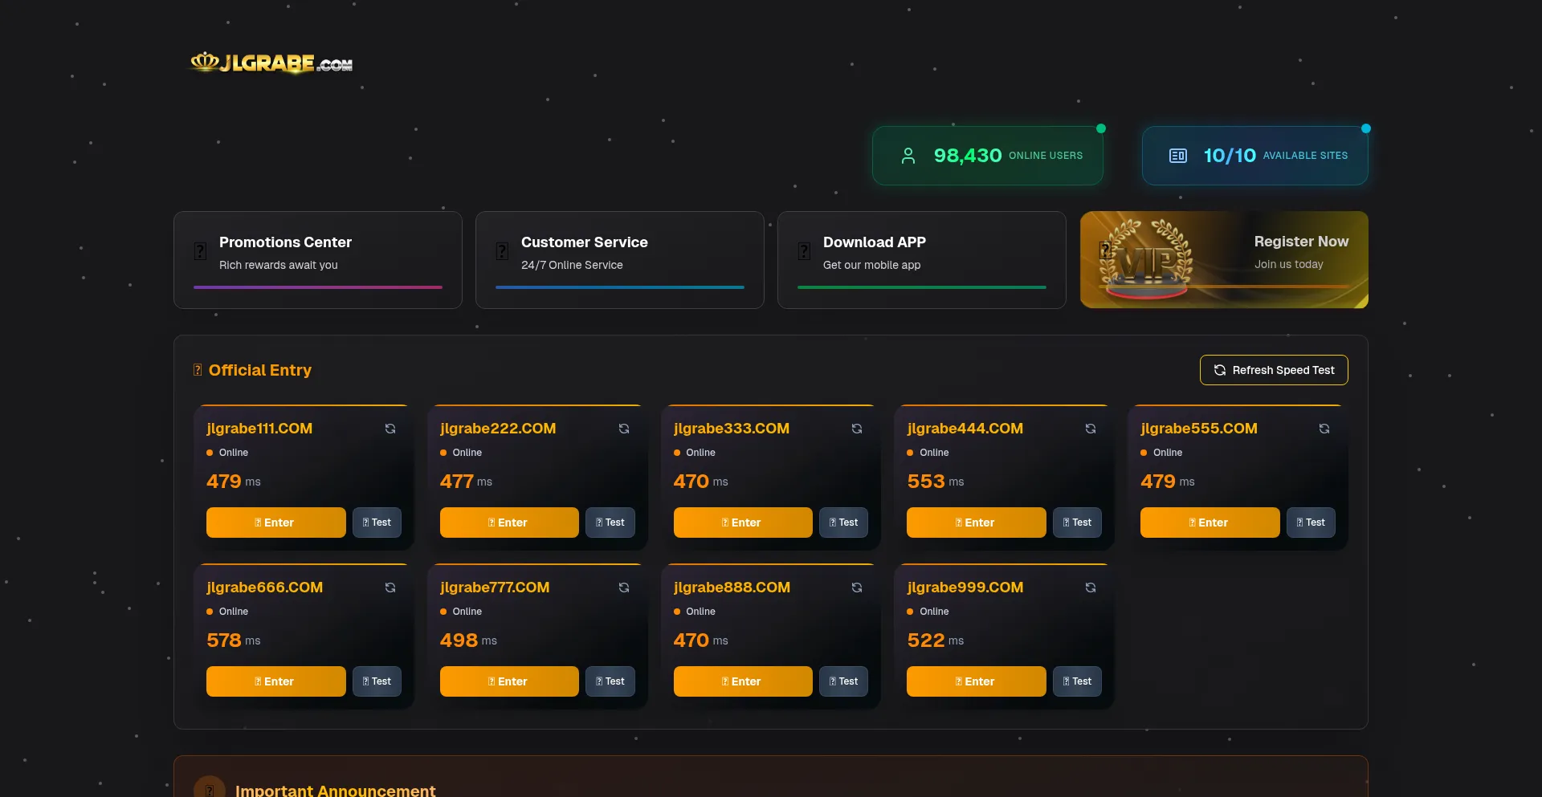
Task: Click Test button for jlgrabe555.COM
Action: click(x=1311, y=523)
